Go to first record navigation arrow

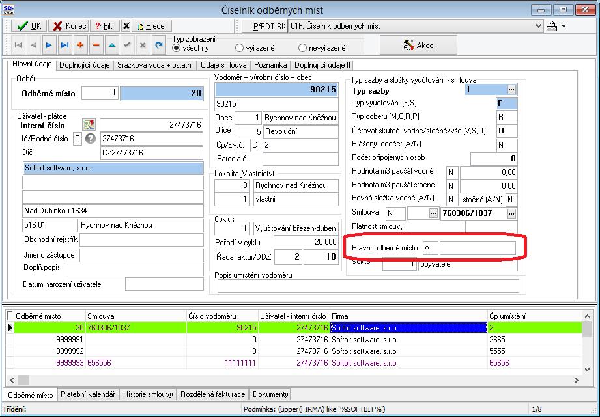tap(18, 45)
